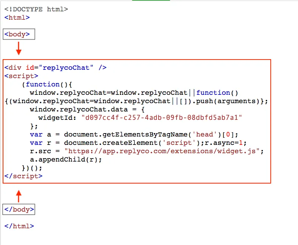The height and width of the screenshot is (245, 298).
Task: Click the widgetId value string
Action: click(x=162, y=118)
